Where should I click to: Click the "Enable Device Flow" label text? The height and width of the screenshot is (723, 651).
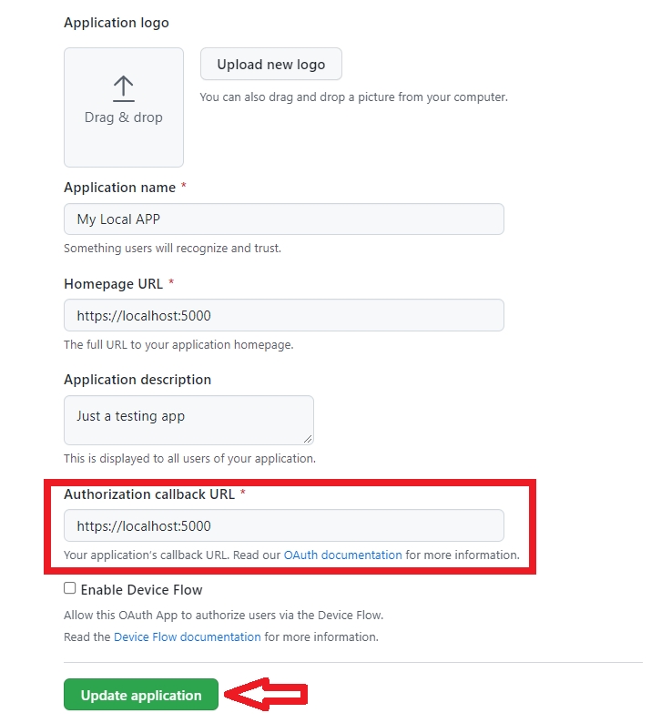[x=141, y=590]
